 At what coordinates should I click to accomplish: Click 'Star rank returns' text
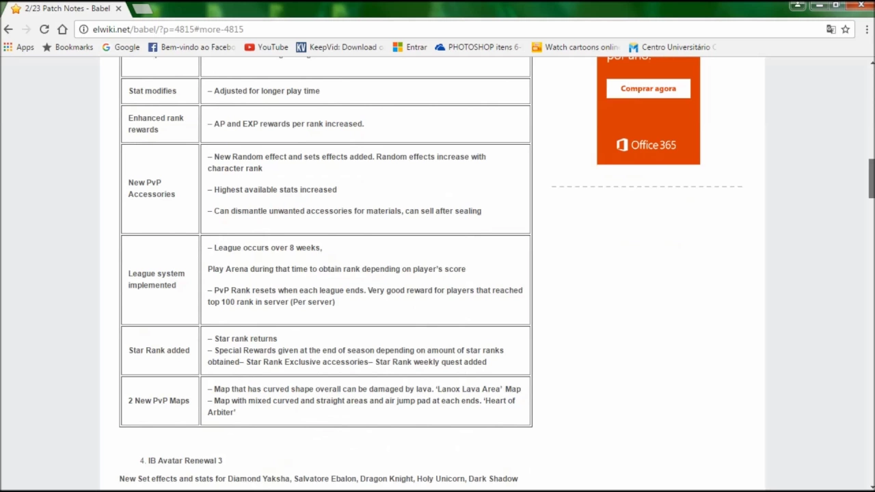tap(245, 338)
